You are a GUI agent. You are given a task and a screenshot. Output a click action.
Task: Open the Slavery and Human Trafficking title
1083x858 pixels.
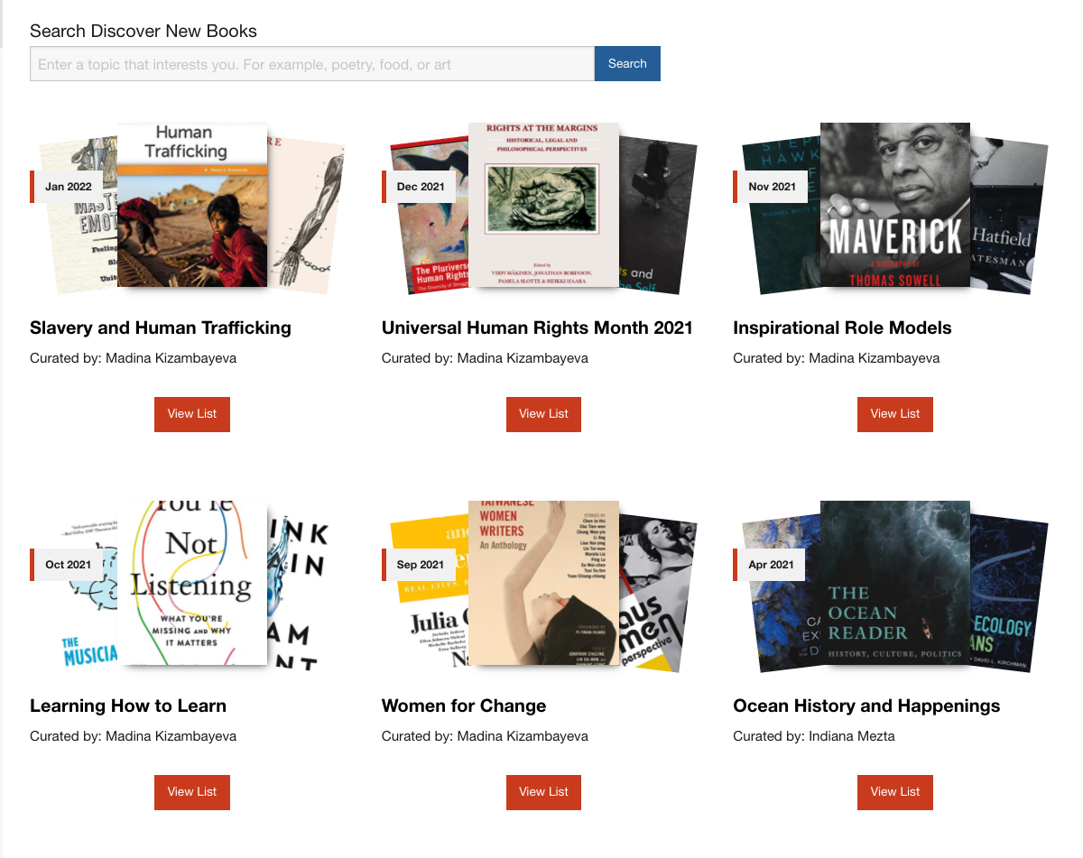click(x=161, y=328)
